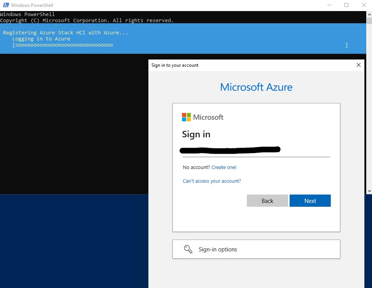Select the Sign-in options row
372x288 pixels.
[256, 249]
